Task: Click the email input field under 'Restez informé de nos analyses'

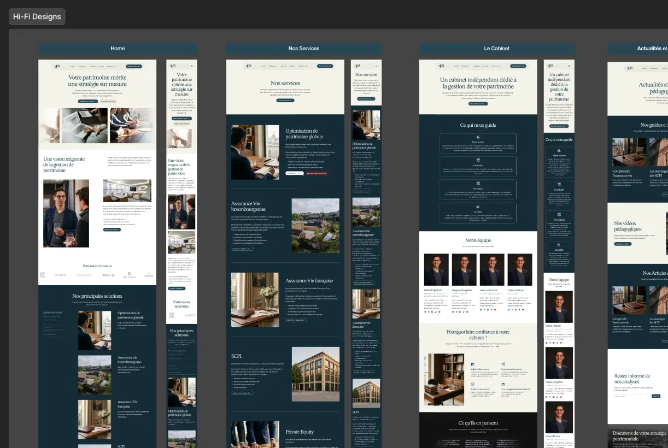Action: coord(632,396)
